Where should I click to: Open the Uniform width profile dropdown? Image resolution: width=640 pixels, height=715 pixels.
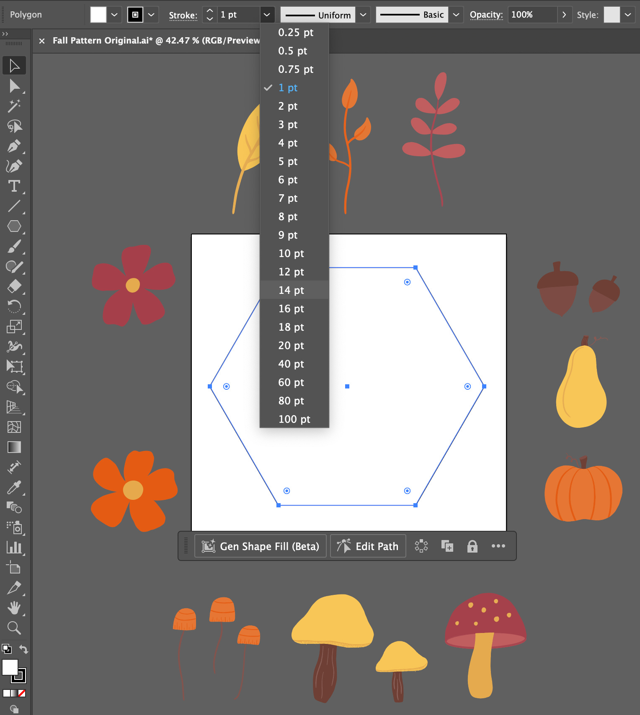click(x=363, y=15)
